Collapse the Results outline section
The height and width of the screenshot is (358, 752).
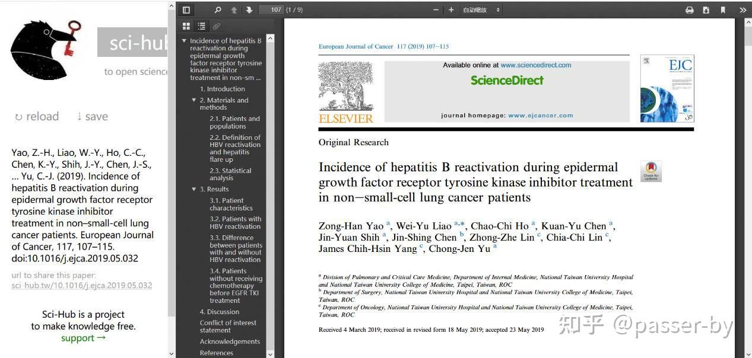click(x=194, y=189)
